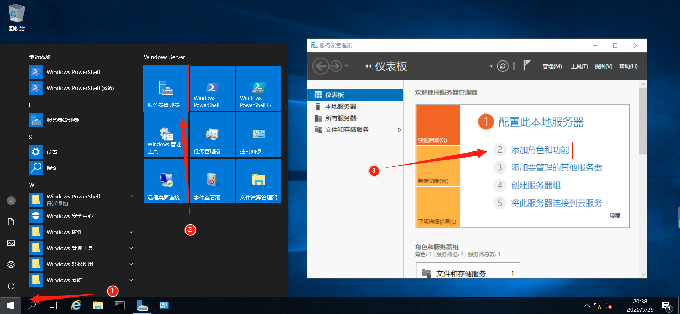The width and height of the screenshot is (680, 314).
Task: Open the navigation history dropdown arrow
Action: 346,66
